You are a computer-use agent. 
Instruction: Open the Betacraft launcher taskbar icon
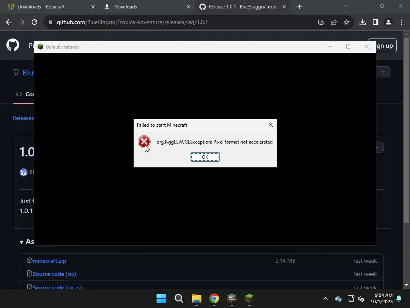point(232,298)
